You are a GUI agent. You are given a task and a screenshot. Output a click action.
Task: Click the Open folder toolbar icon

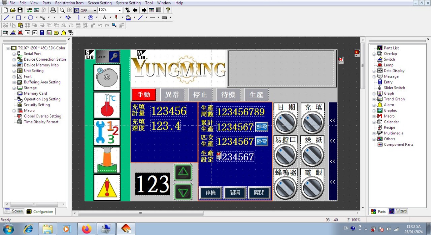(13, 10)
